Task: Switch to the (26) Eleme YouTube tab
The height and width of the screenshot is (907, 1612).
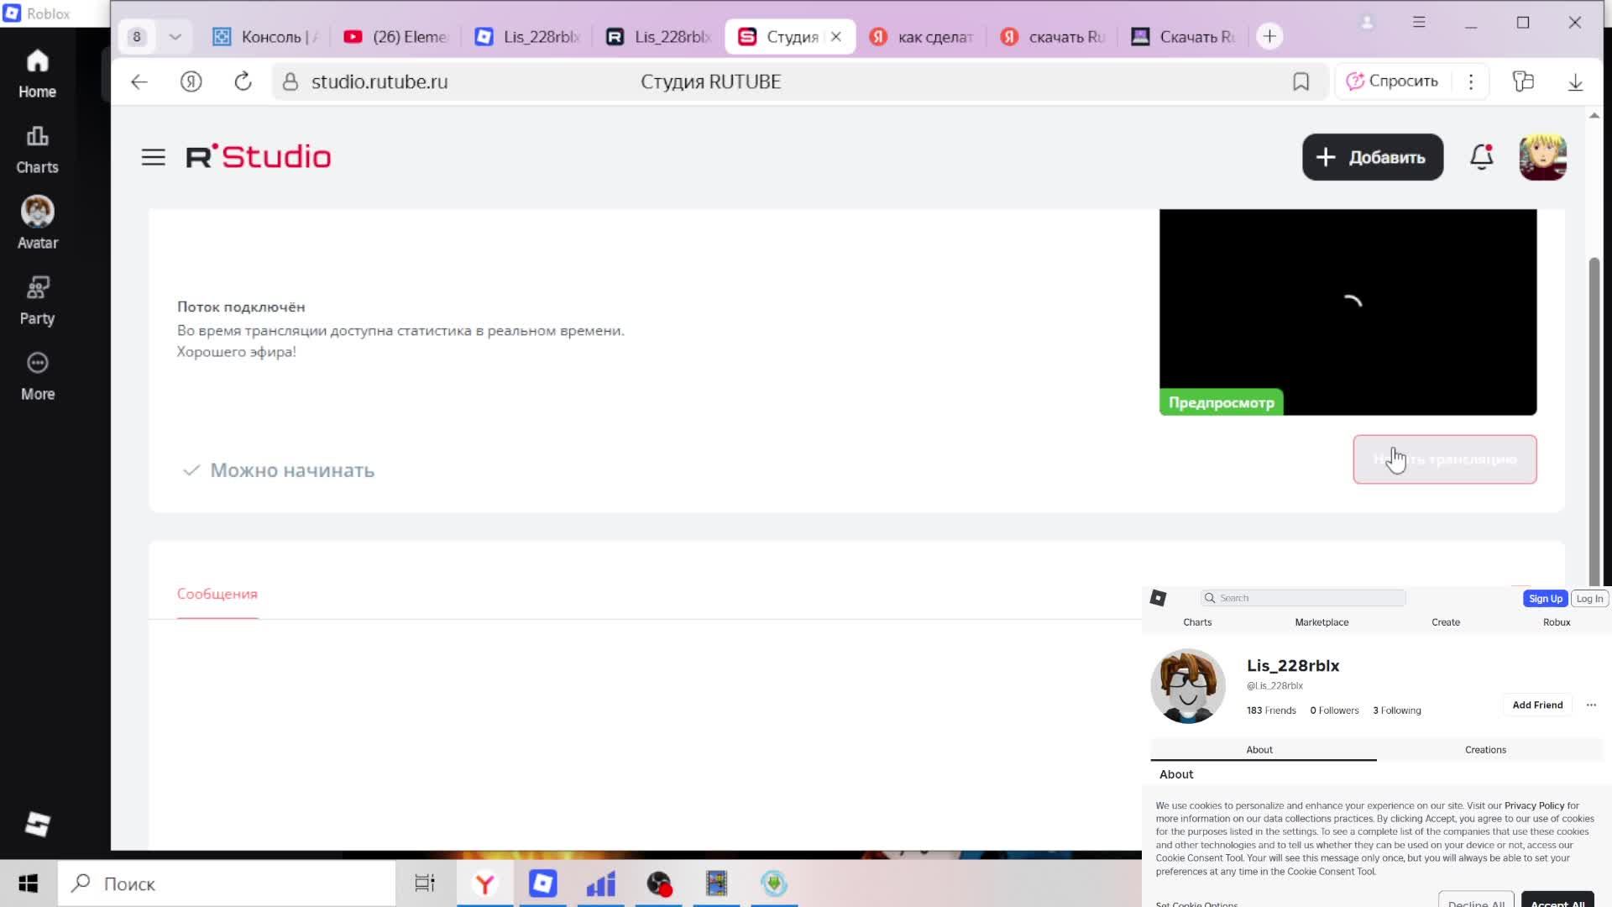Action: pos(396,37)
